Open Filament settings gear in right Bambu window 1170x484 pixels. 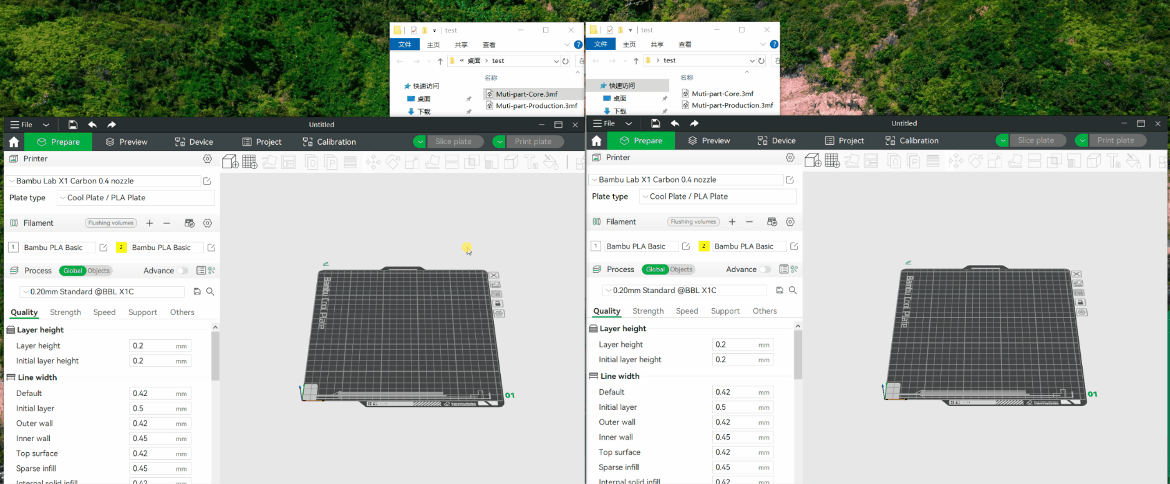790,222
